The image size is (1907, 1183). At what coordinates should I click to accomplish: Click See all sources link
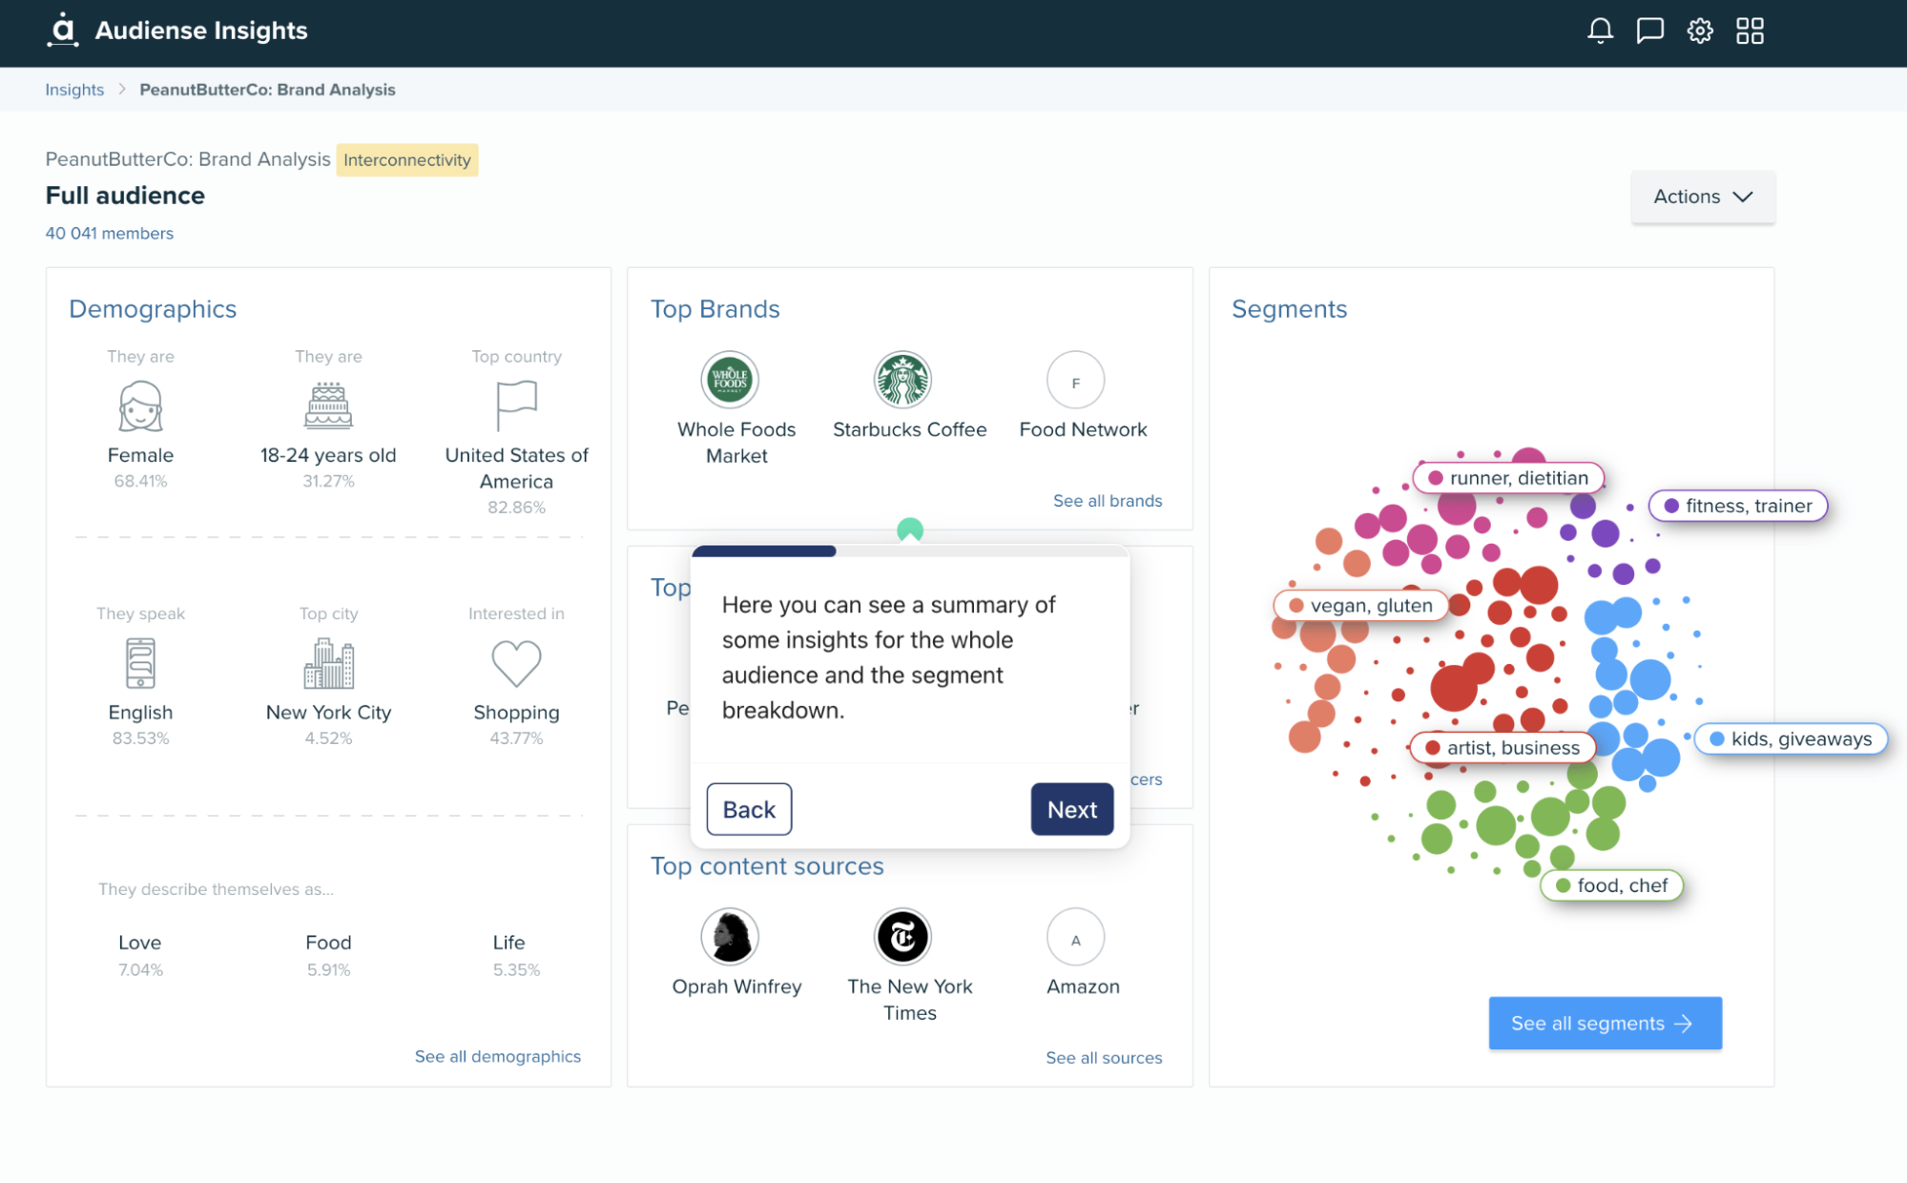pos(1104,1056)
